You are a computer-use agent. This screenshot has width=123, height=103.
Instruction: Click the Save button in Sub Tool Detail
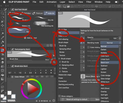[95, 99]
